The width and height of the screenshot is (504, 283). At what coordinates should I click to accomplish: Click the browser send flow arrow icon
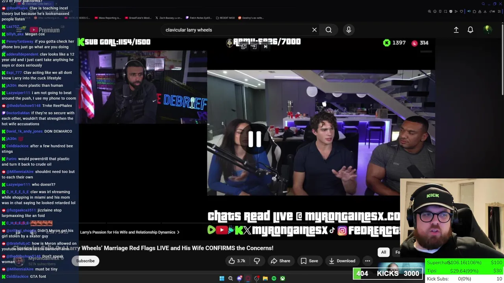[456, 11]
